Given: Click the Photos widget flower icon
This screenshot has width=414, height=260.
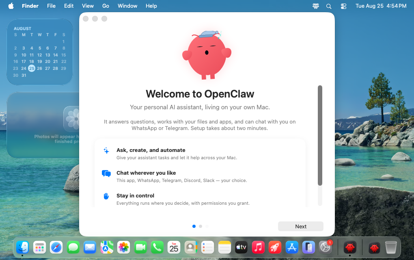Looking at the screenshot, I should coord(72,119).
